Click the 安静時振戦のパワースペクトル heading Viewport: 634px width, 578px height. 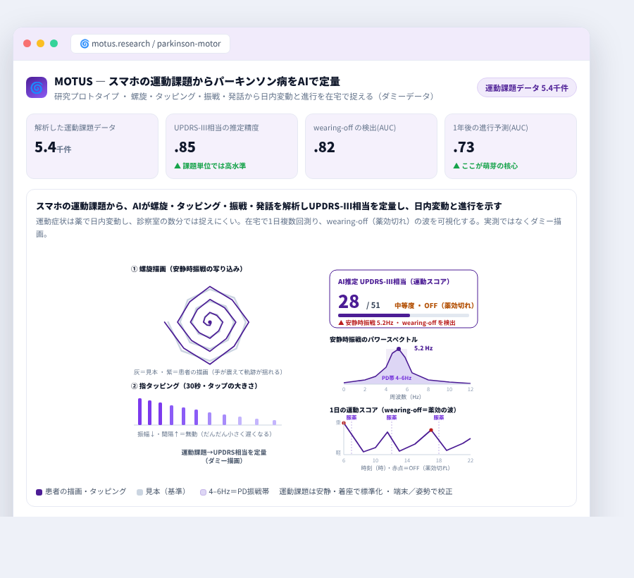[373, 339]
